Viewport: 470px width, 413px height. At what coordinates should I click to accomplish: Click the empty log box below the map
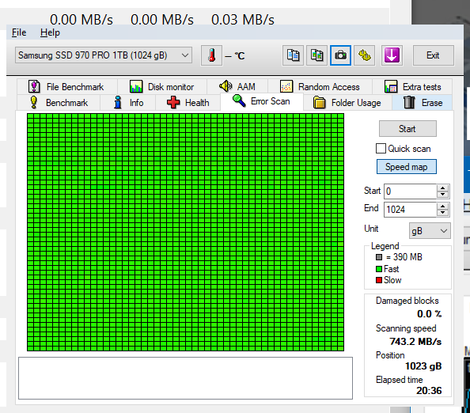pos(185,378)
